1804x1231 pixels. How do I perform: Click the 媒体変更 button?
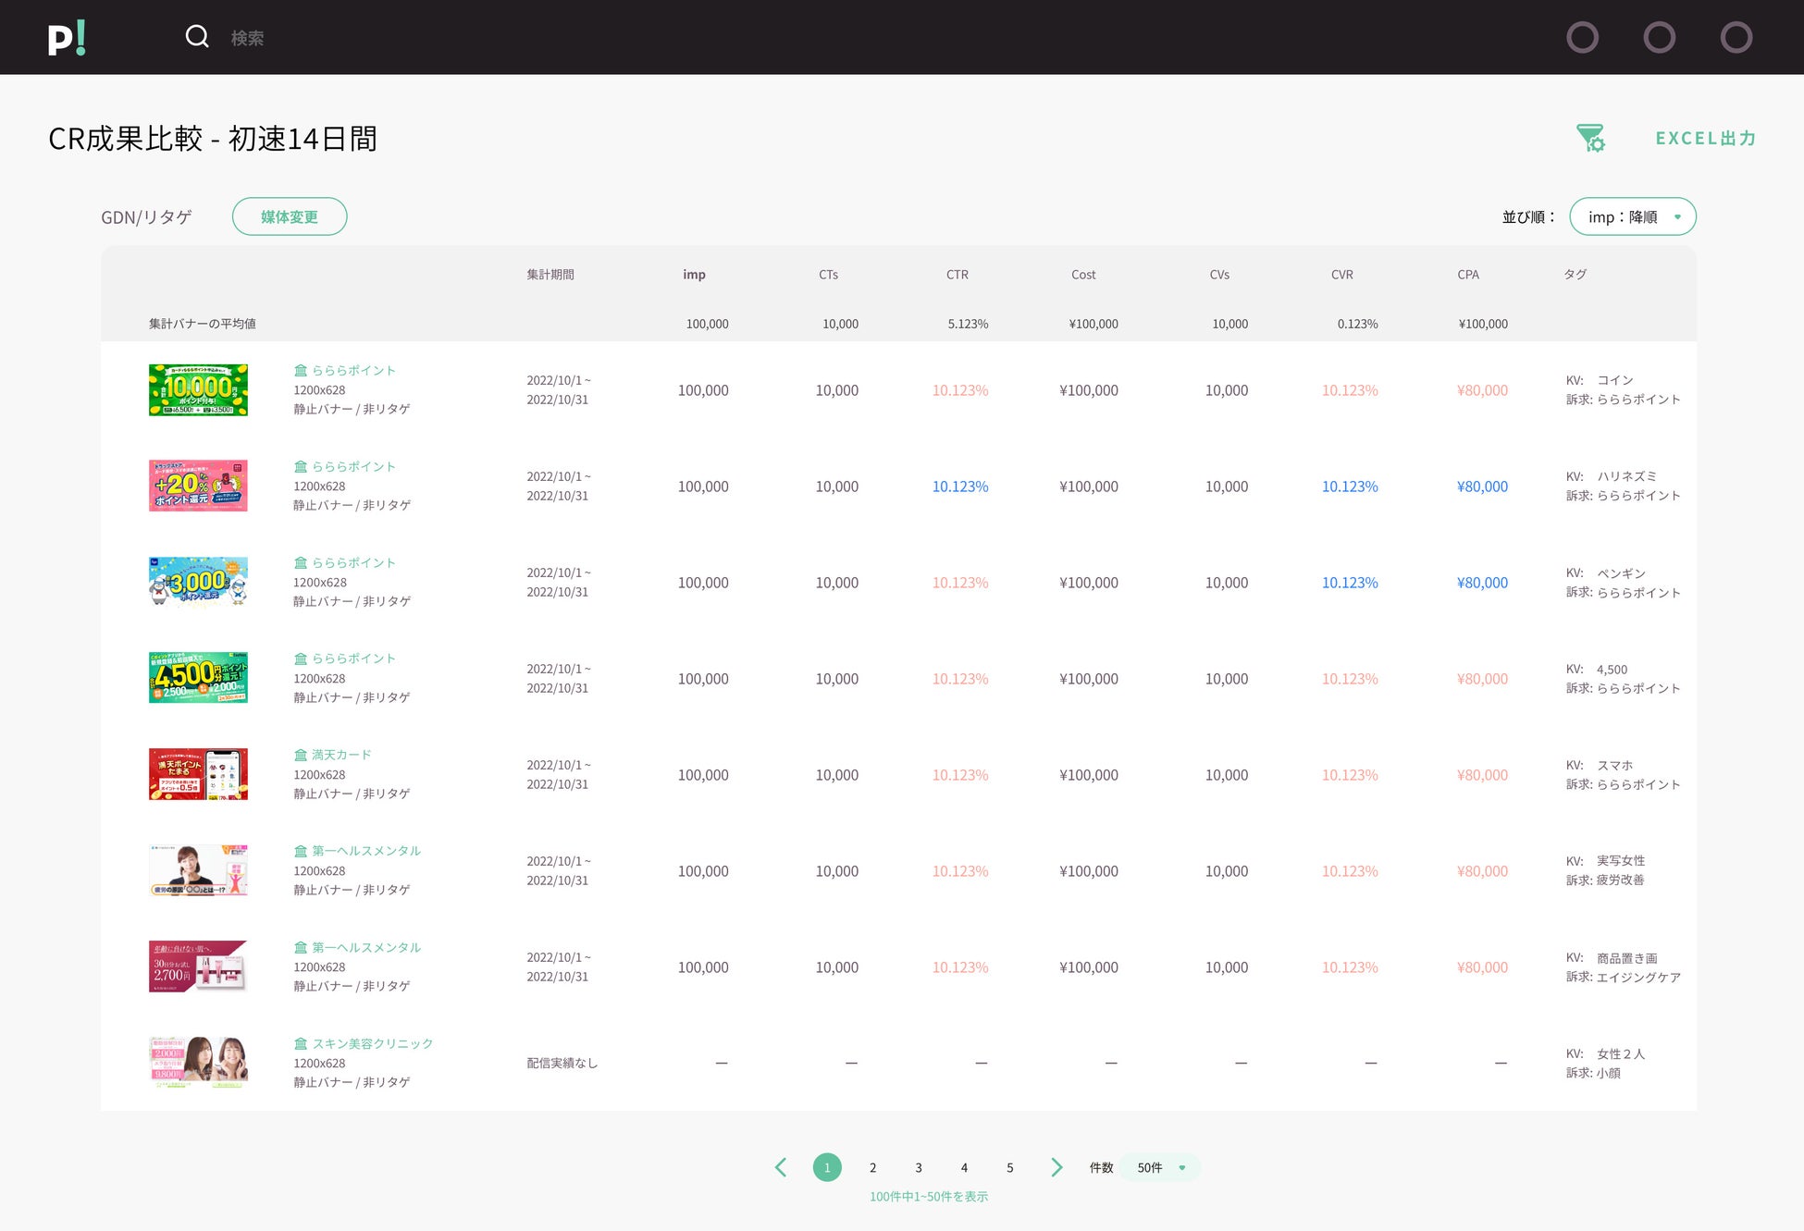point(289,216)
